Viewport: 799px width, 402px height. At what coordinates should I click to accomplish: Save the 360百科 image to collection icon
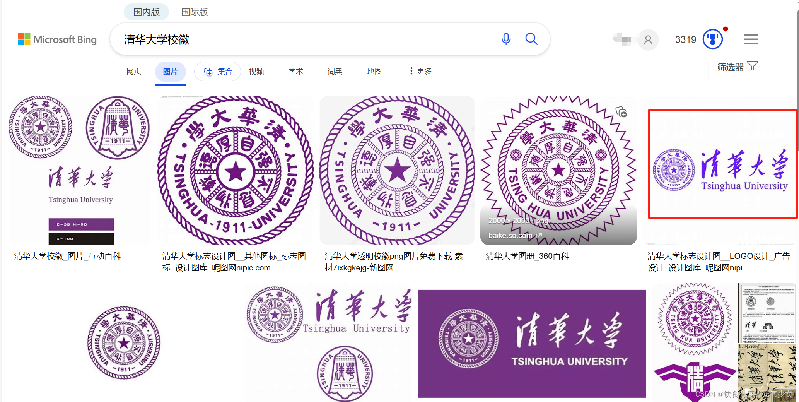pos(621,112)
